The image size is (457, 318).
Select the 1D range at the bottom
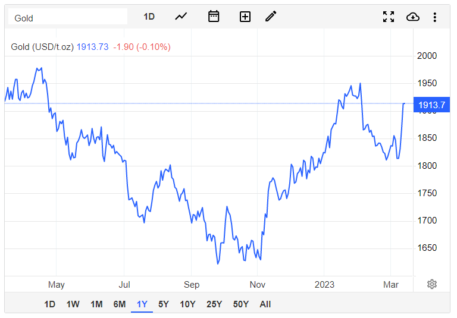tap(50, 304)
